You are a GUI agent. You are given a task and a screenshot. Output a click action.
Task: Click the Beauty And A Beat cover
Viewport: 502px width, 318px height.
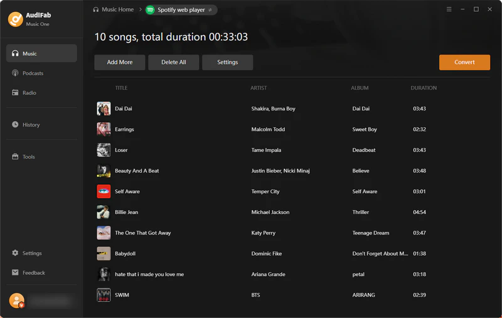104,171
